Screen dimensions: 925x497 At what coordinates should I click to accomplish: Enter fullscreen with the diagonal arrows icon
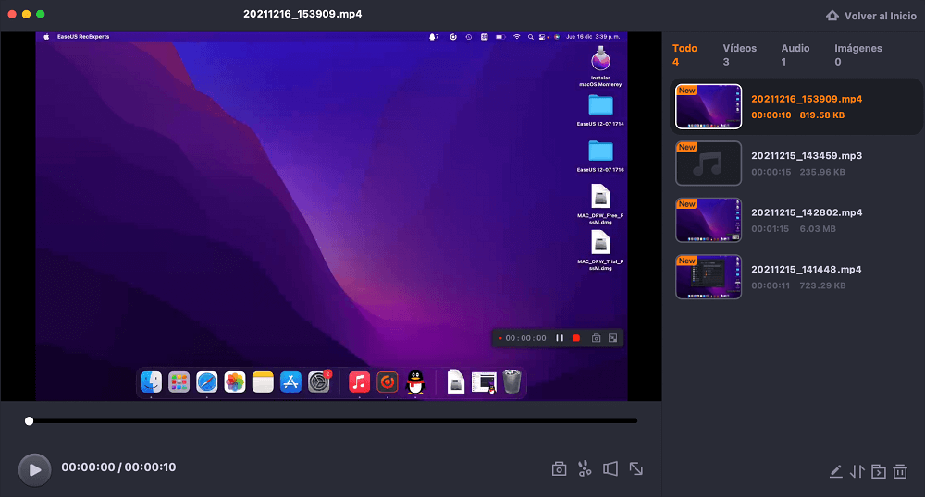pyautogui.click(x=636, y=468)
